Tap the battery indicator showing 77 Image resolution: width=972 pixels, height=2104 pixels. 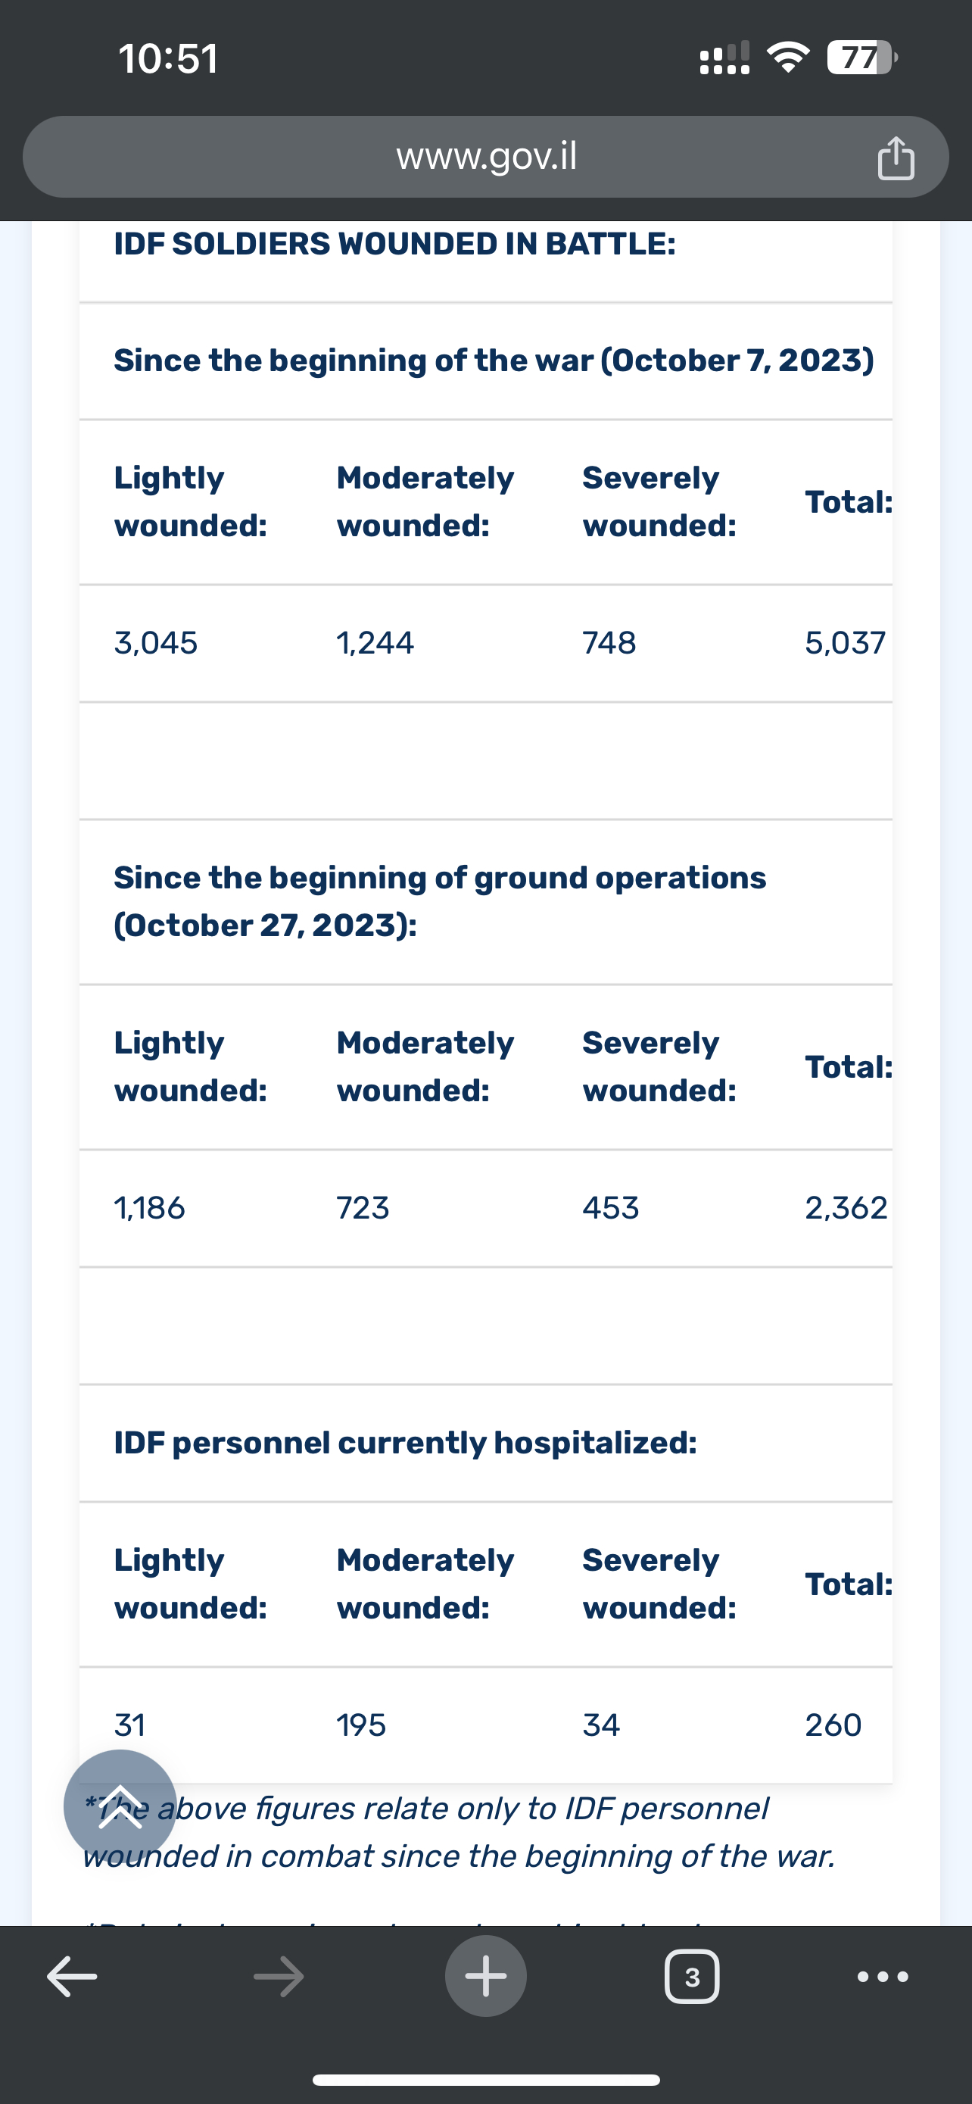coord(861,58)
